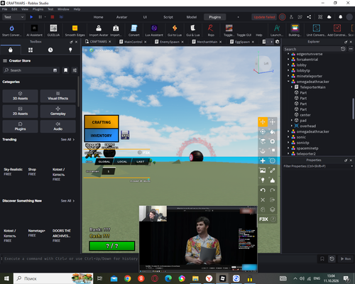Viewport: 355px width, 284px height.
Task: Open the Rojo plugin
Action: click(211, 31)
